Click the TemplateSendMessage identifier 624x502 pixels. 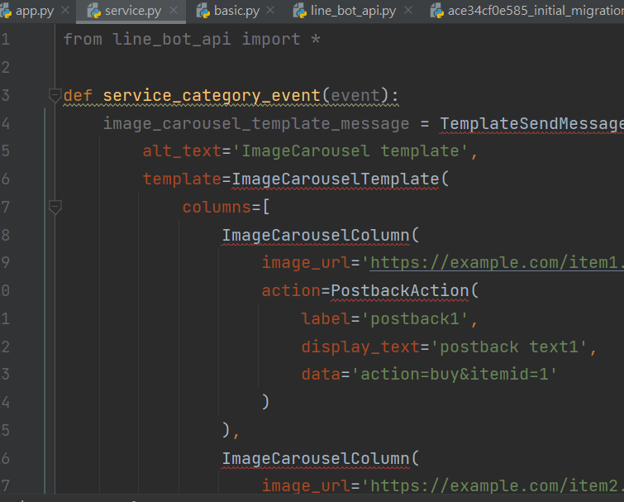[531, 124]
